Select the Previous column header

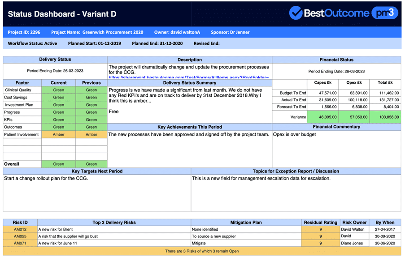(x=91, y=83)
